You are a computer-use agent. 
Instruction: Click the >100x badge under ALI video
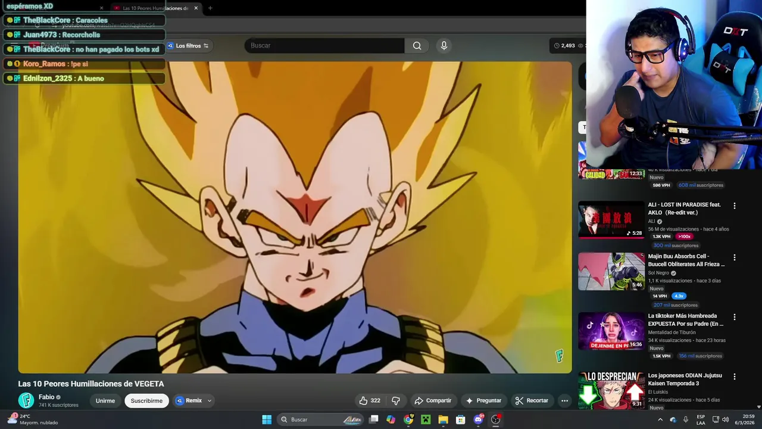pos(683,237)
